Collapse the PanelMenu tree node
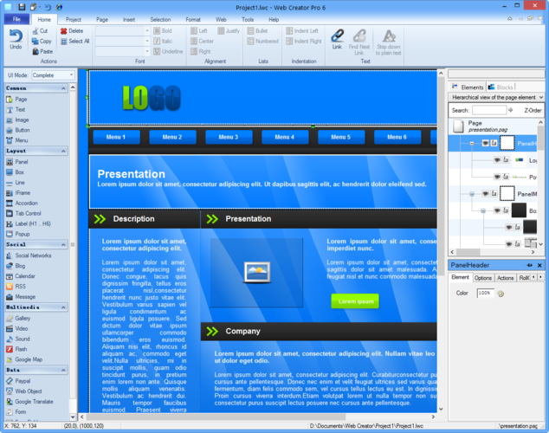549x433 pixels. pyautogui.click(x=472, y=194)
